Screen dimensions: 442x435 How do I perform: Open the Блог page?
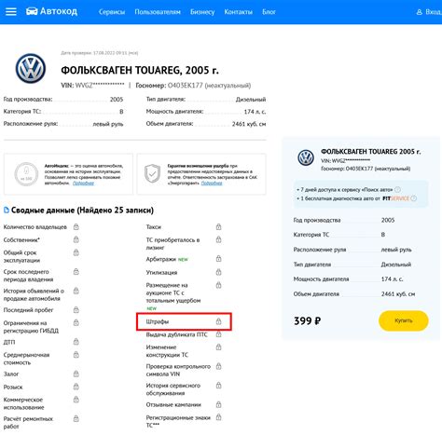click(x=269, y=12)
